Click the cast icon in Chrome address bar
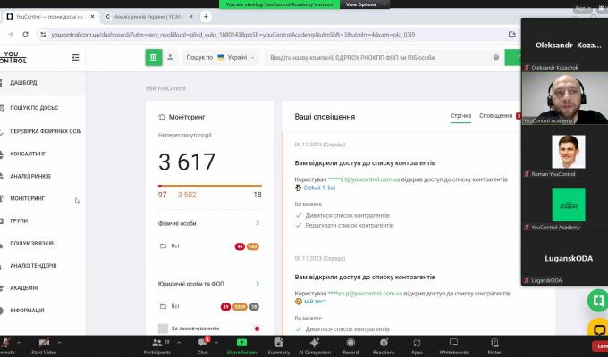 pos(511,35)
